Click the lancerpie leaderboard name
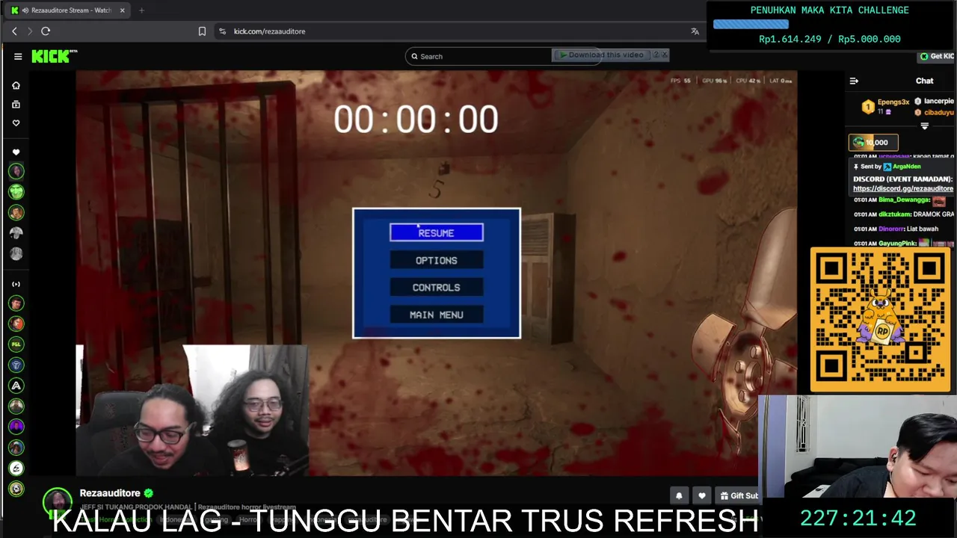This screenshot has width=957, height=538. [938, 101]
